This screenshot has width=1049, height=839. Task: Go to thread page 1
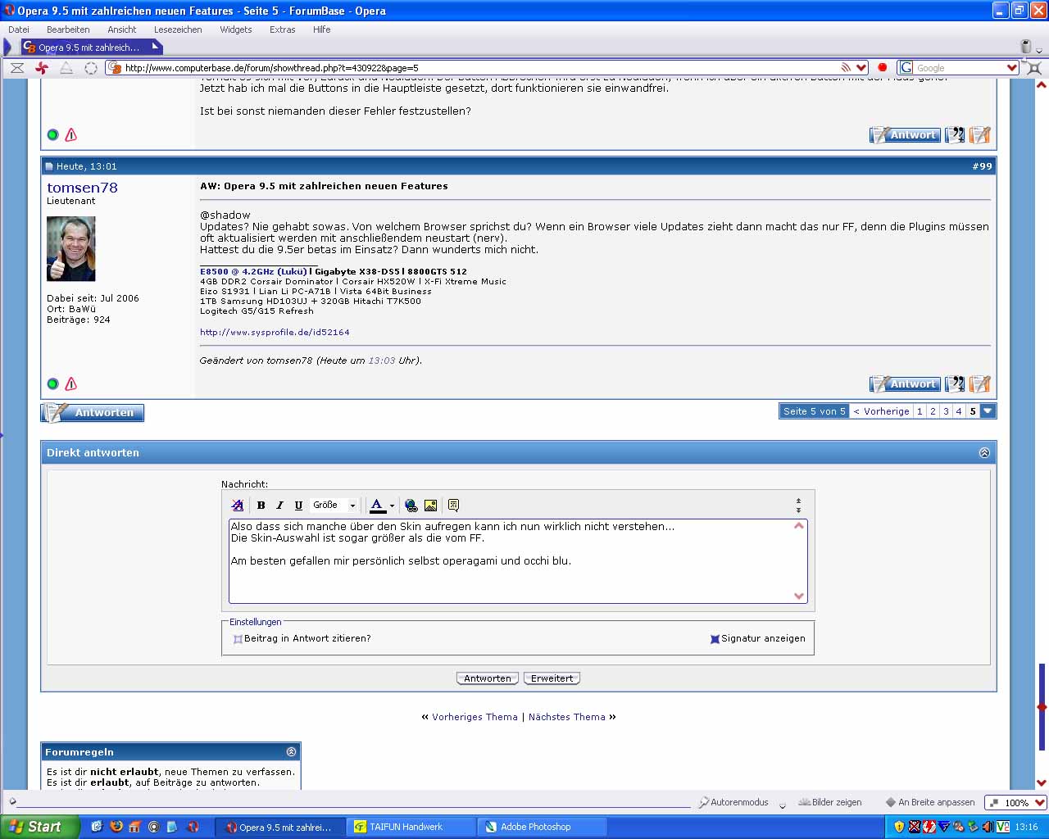coord(920,411)
